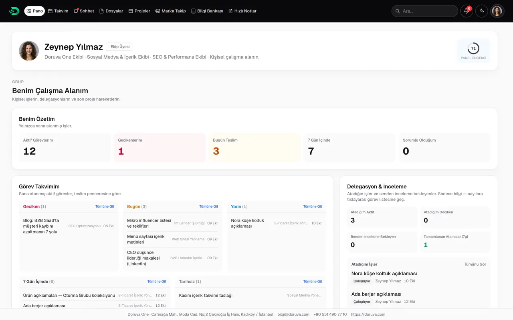Open the notification bell
Image resolution: width=513 pixels, height=320 pixels.
467,11
